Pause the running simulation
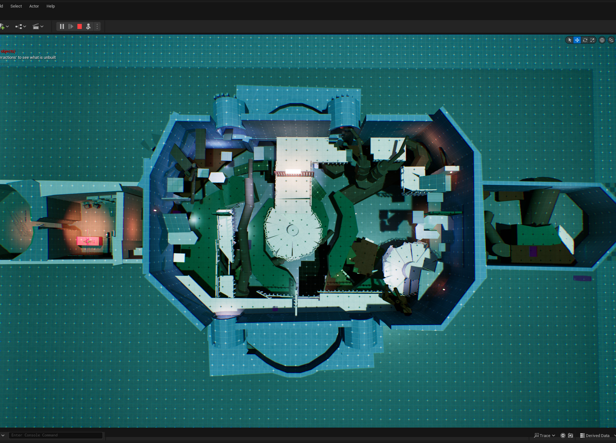The width and height of the screenshot is (616, 443). 62,26
